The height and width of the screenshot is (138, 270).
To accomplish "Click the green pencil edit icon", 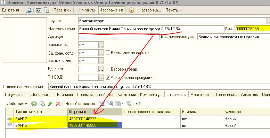I will (50, 104).
